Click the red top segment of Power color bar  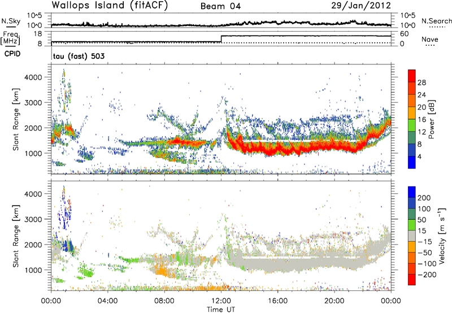point(412,76)
